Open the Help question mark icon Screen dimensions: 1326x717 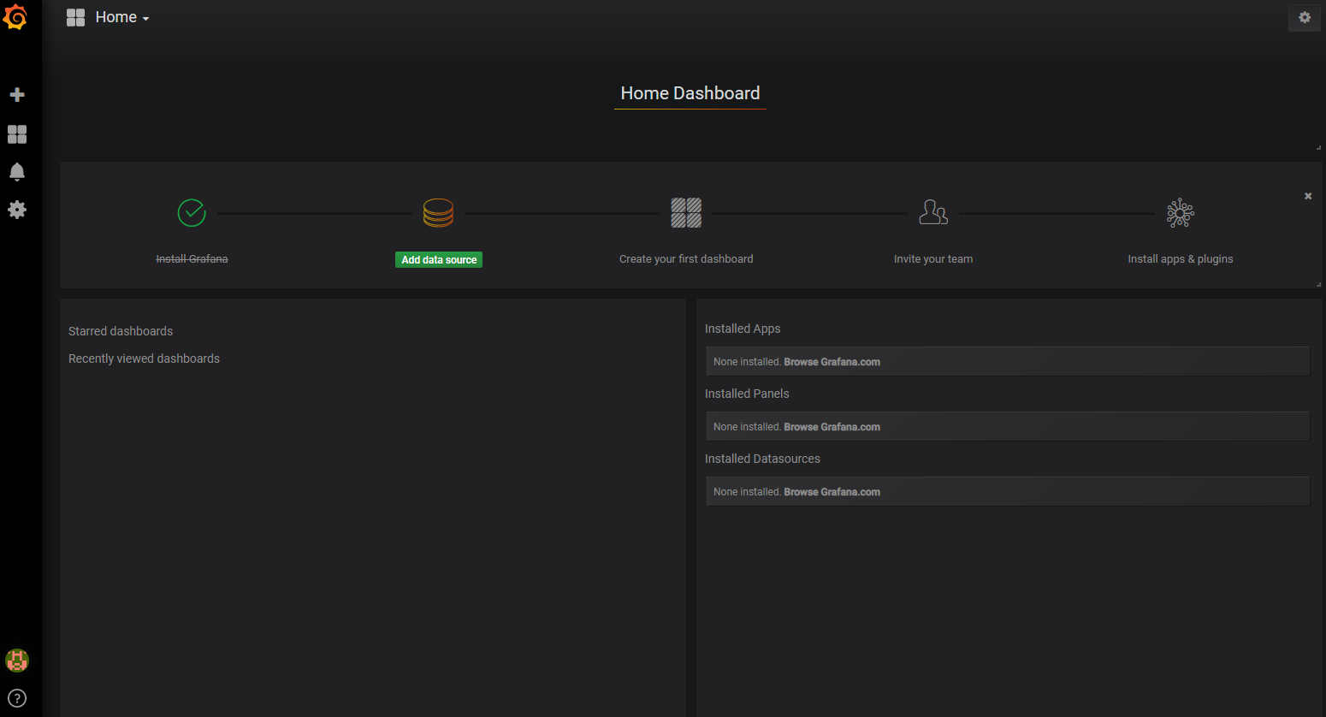(x=17, y=698)
